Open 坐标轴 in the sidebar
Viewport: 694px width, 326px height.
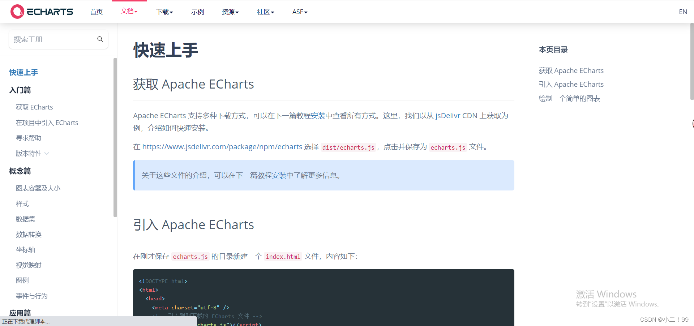pyautogui.click(x=25, y=250)
